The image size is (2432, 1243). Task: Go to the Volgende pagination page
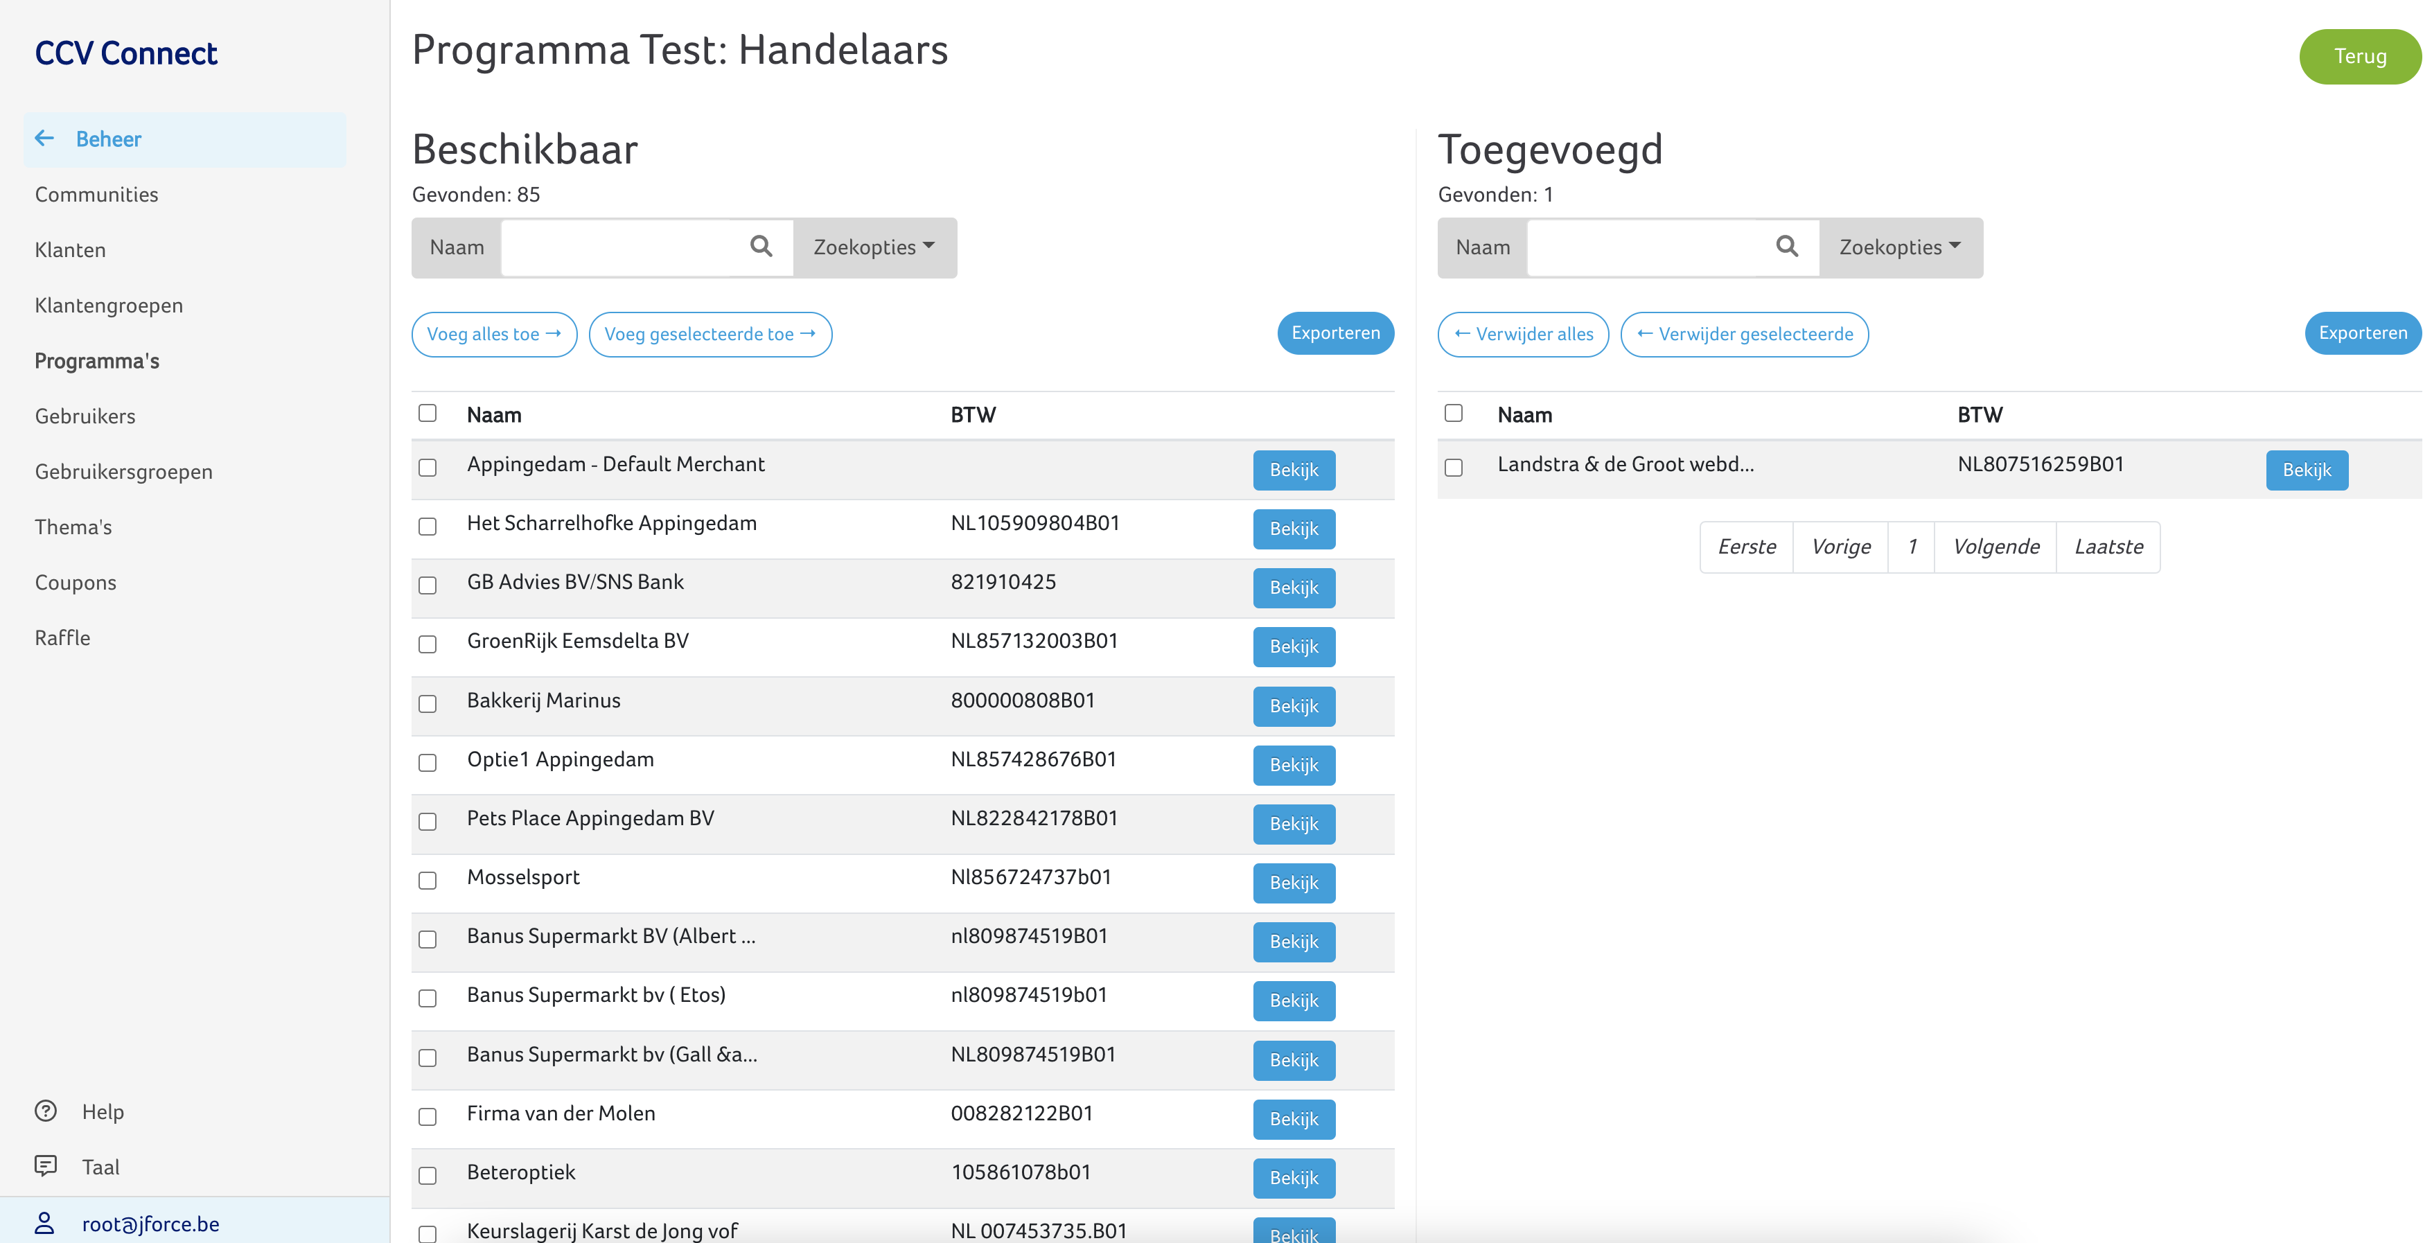pos(1995,547)
